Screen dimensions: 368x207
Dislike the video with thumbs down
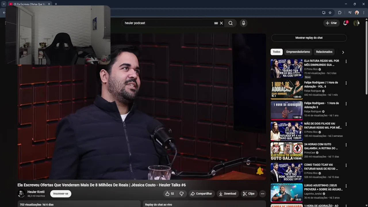click(181, 194)
